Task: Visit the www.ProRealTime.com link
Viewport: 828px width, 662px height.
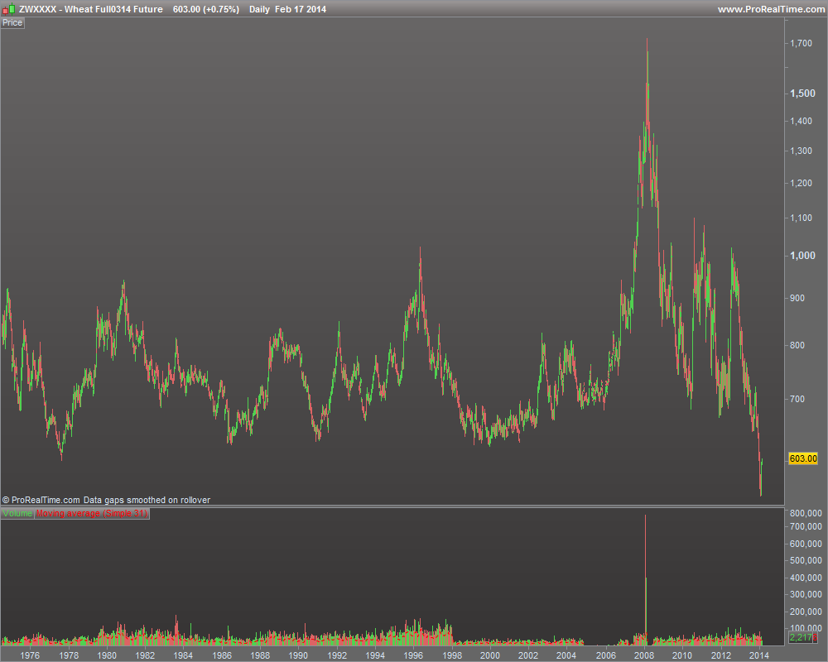Action: [x=769, y=9]
